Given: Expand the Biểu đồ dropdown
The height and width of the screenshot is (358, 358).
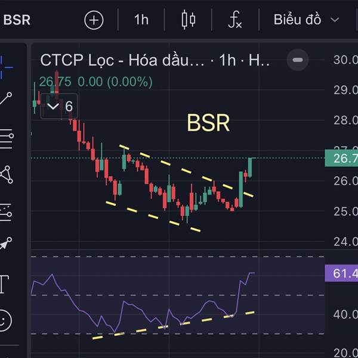Looking at the screenshot, I should coord(306,20).
